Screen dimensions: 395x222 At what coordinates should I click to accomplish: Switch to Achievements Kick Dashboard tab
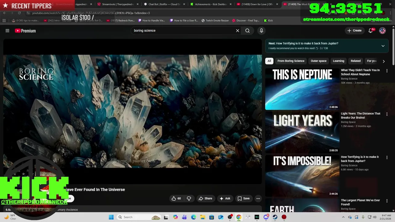(x=211, y=4)
